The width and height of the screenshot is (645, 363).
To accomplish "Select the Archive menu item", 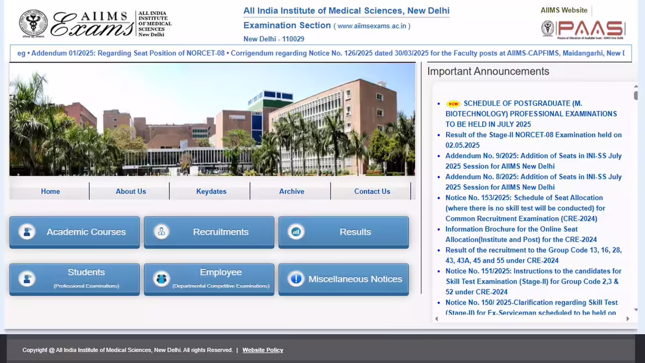I will (x=291, y=192).
